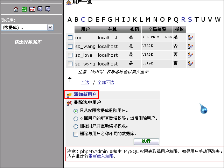Filter users by letter R

(x=183, y=20)
